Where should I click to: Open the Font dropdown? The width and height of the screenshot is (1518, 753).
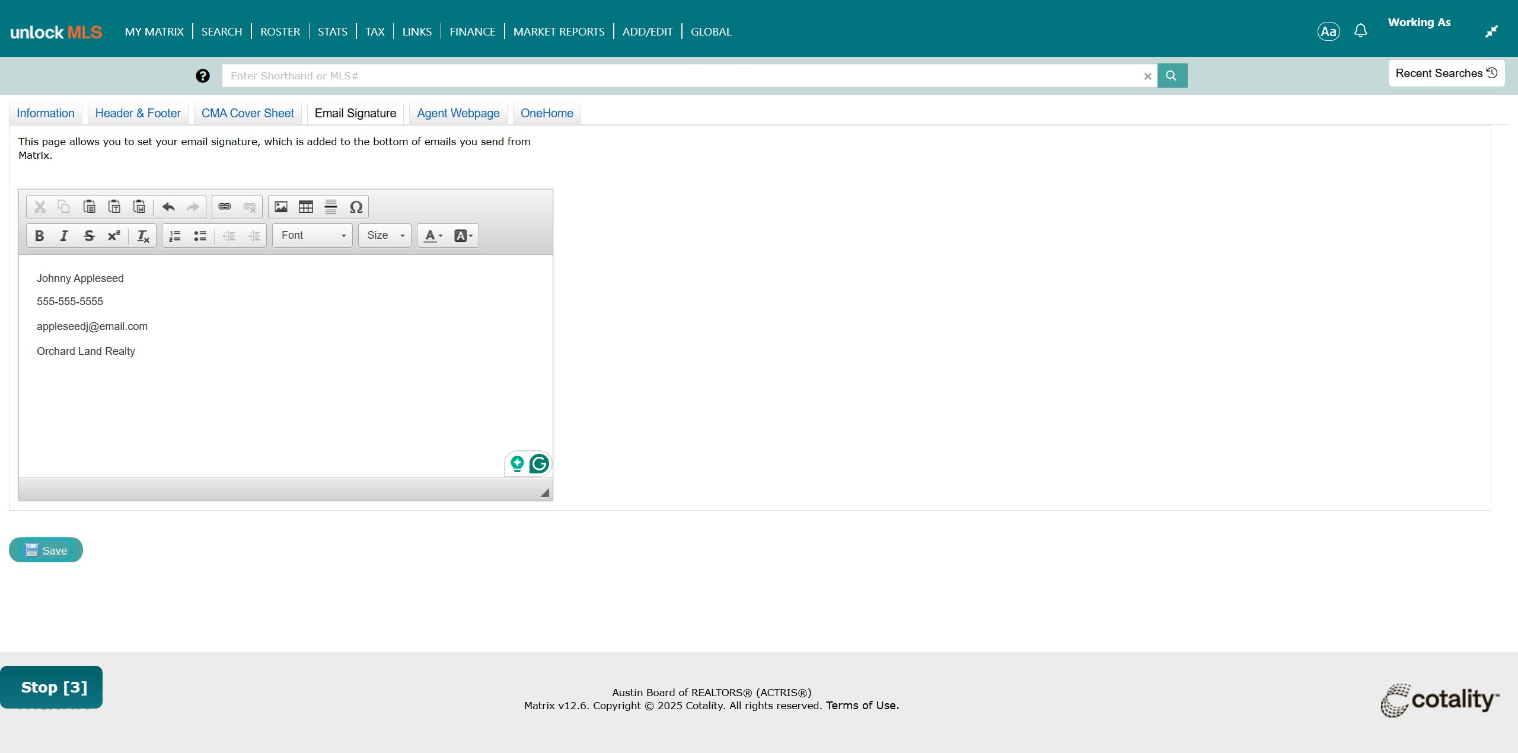(312, 235)
